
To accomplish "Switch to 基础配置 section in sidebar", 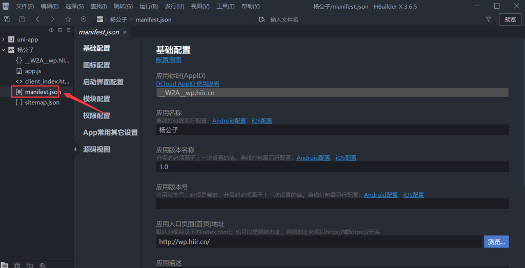I will (x=97, y=49).
